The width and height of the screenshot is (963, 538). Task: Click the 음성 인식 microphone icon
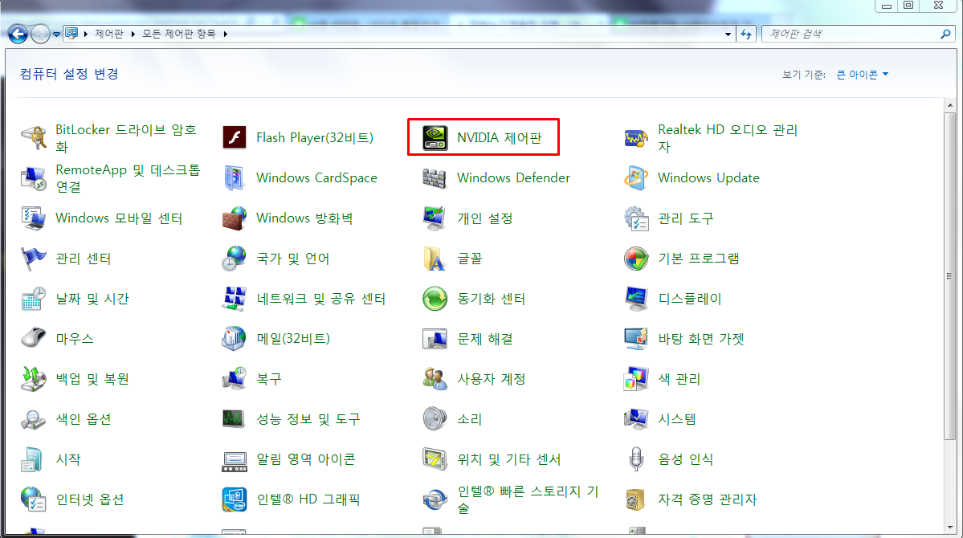(635, 459)
